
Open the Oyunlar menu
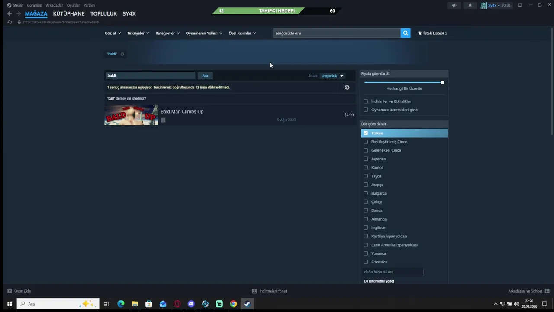pos(73,5)
